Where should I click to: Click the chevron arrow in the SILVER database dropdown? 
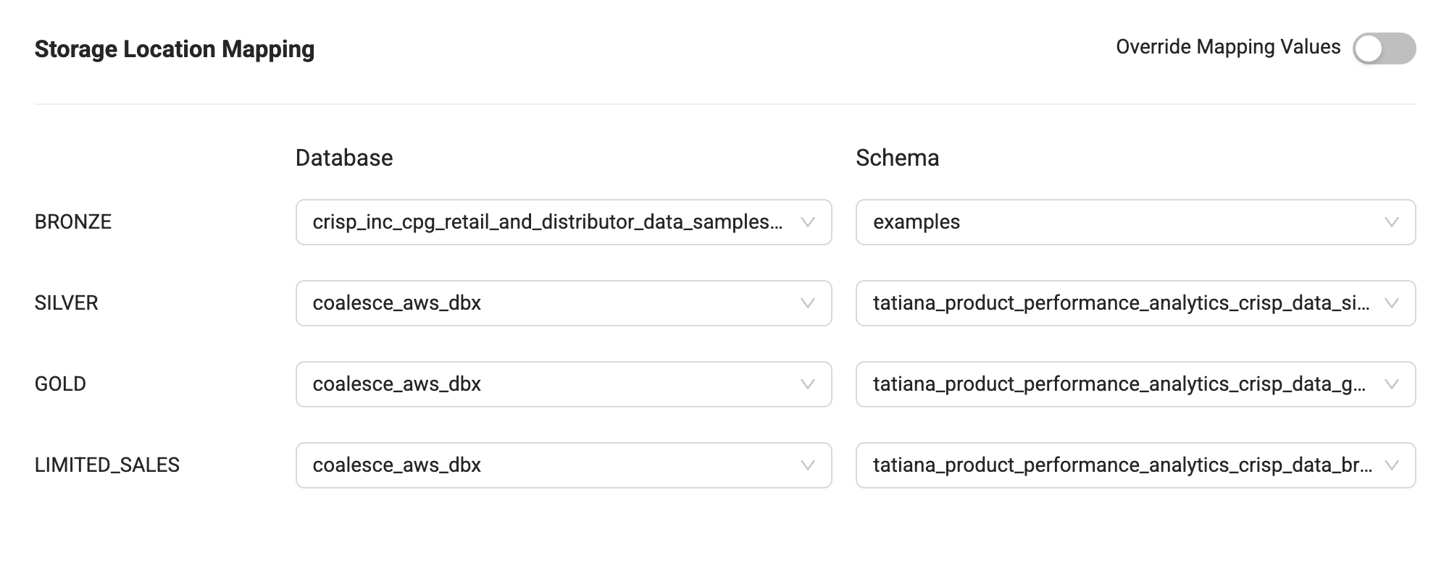[808, 303]
